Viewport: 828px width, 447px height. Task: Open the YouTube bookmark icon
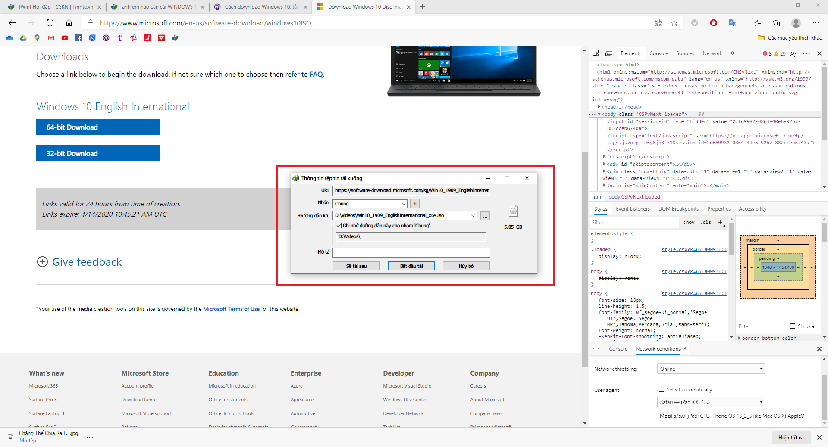65,38
